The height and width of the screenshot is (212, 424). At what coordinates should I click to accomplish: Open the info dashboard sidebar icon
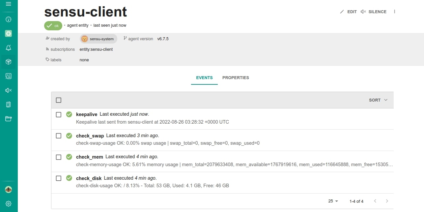(9, 19)
